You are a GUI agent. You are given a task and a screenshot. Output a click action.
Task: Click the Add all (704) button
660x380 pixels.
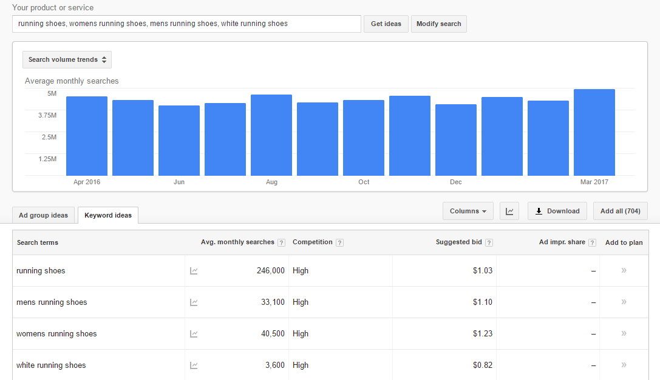621,211
